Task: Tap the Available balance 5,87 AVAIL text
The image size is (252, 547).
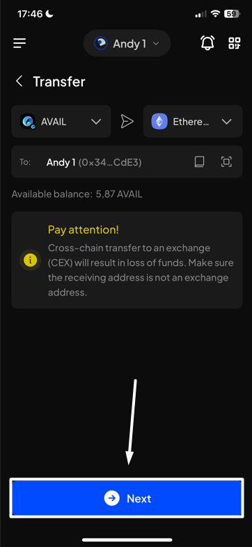Action: click(77, 194)
